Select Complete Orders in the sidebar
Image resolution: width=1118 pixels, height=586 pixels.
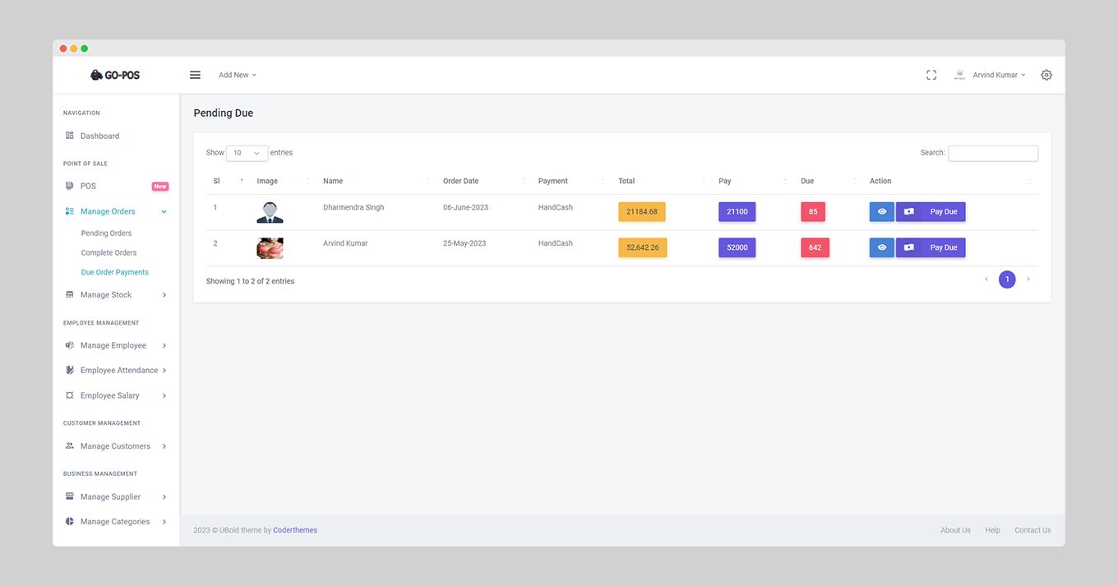(x=109, y=252)
